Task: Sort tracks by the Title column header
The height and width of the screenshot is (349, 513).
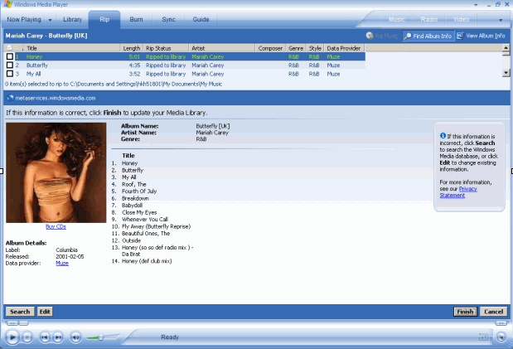Action: (x=72, y=48)
